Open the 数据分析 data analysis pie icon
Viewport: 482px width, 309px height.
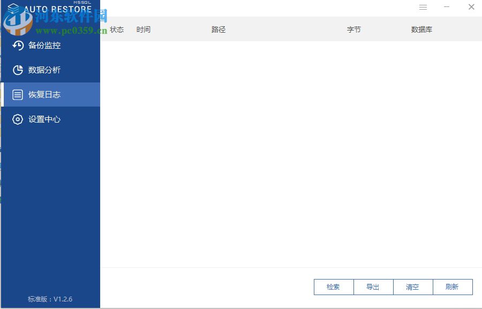[18, 70]
